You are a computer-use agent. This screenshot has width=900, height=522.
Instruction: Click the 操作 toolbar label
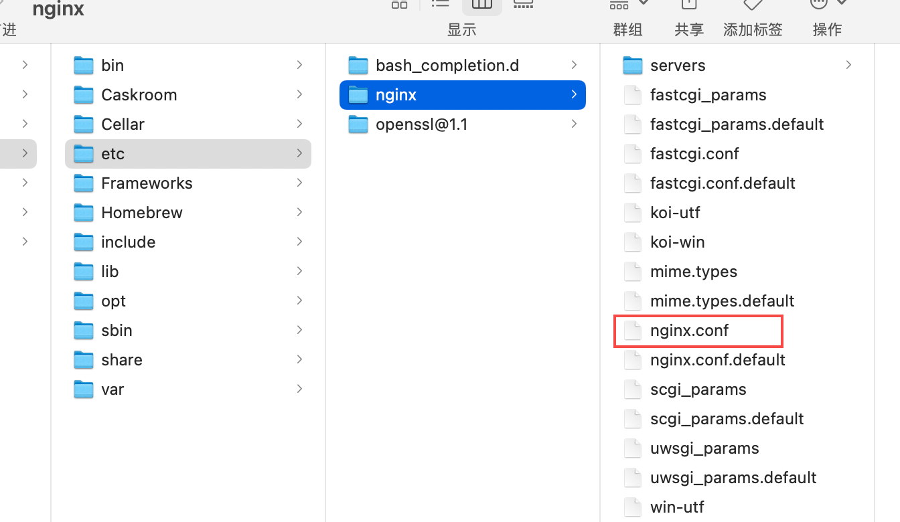coord(827,29)
